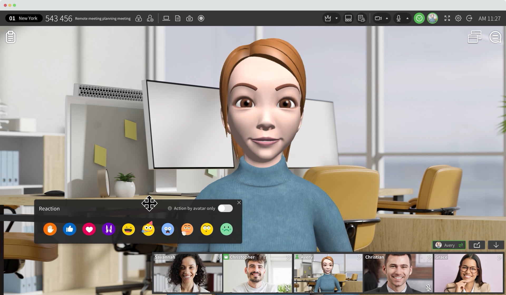Screen dimensions: 506x295
Task: Click the pop-out video strip button
Action: pyautogui.click(x=477, y=245)
